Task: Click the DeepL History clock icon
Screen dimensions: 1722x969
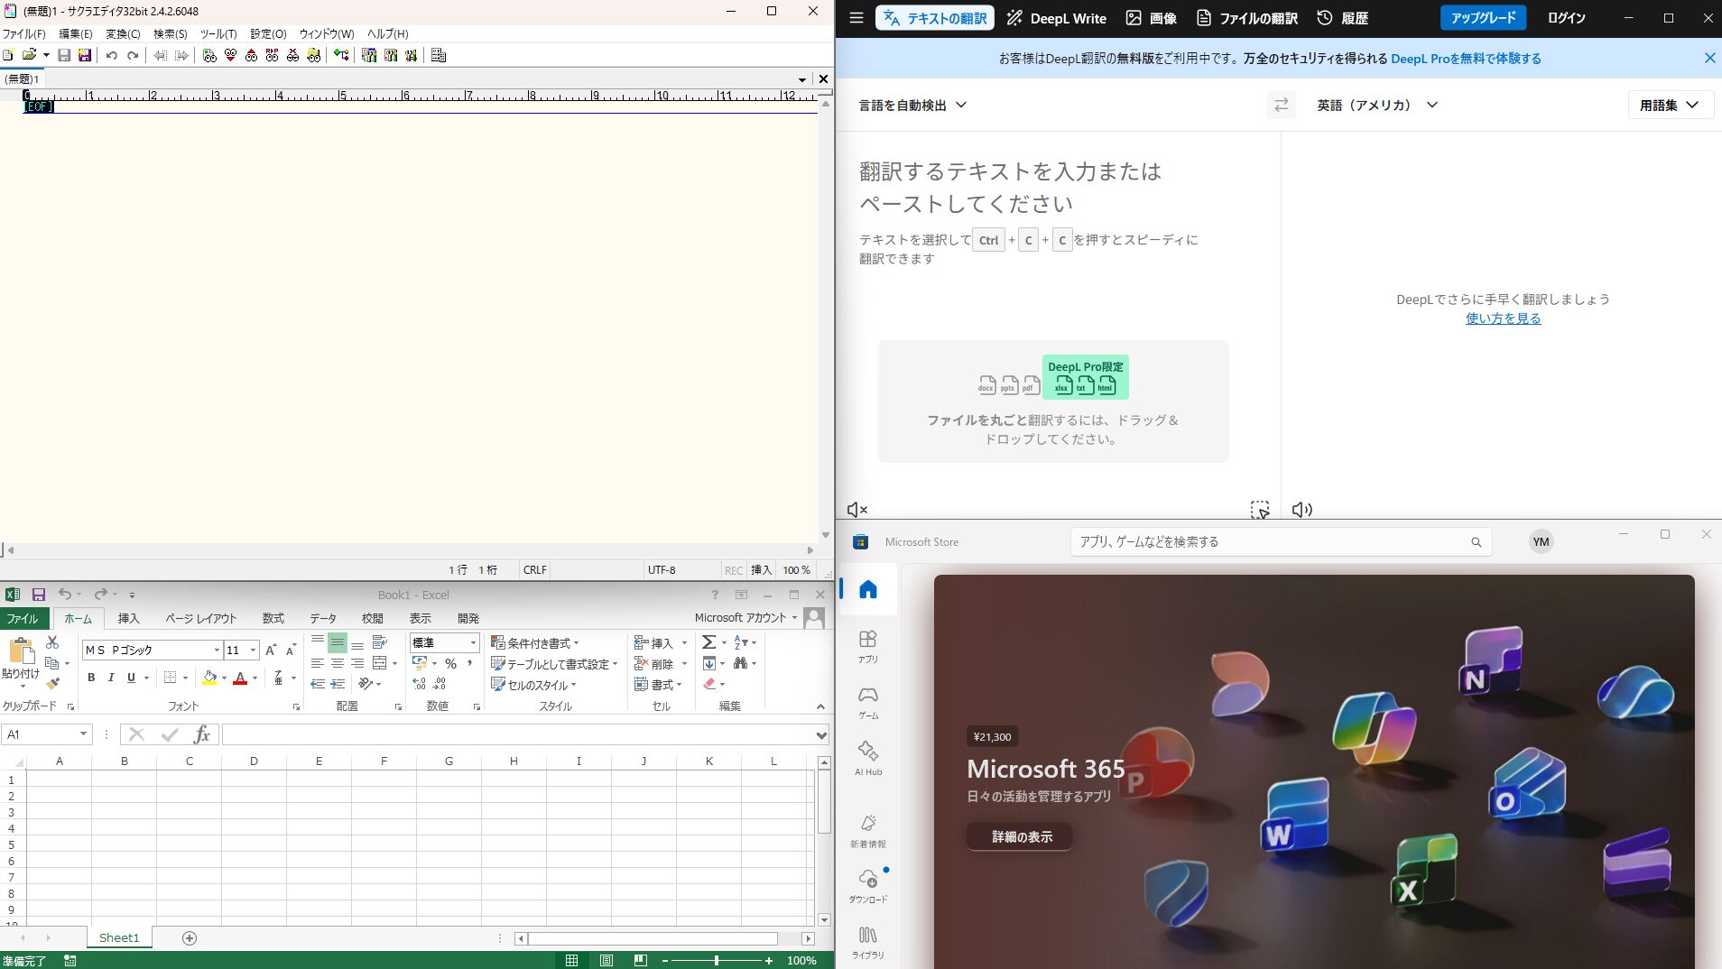Action: pos(1324,18)
